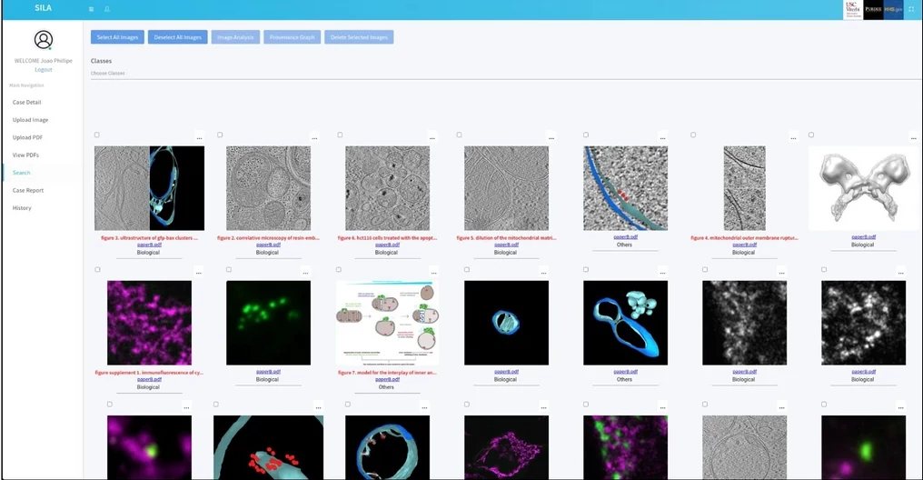Click the Logout link
The width and height of the screenshot is (923, 480).
(x=43, y=69)
